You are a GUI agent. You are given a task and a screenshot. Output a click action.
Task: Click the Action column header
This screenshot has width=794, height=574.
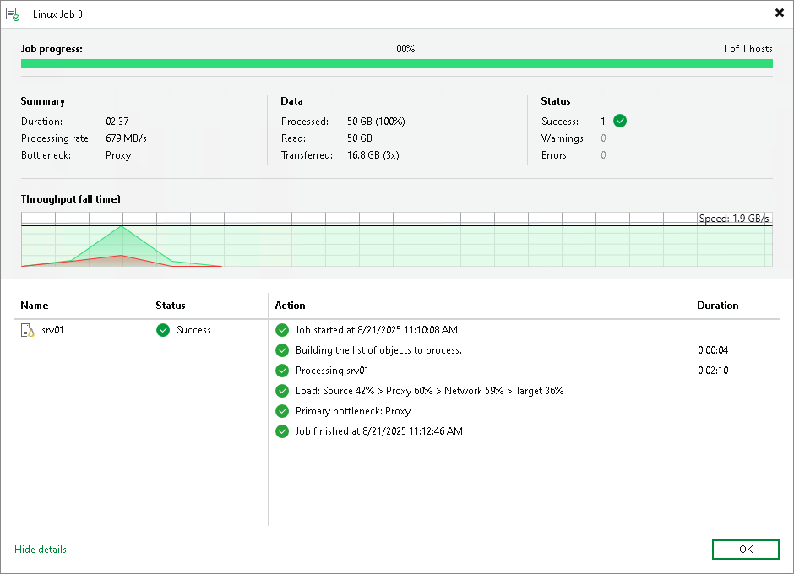(291, 306)
